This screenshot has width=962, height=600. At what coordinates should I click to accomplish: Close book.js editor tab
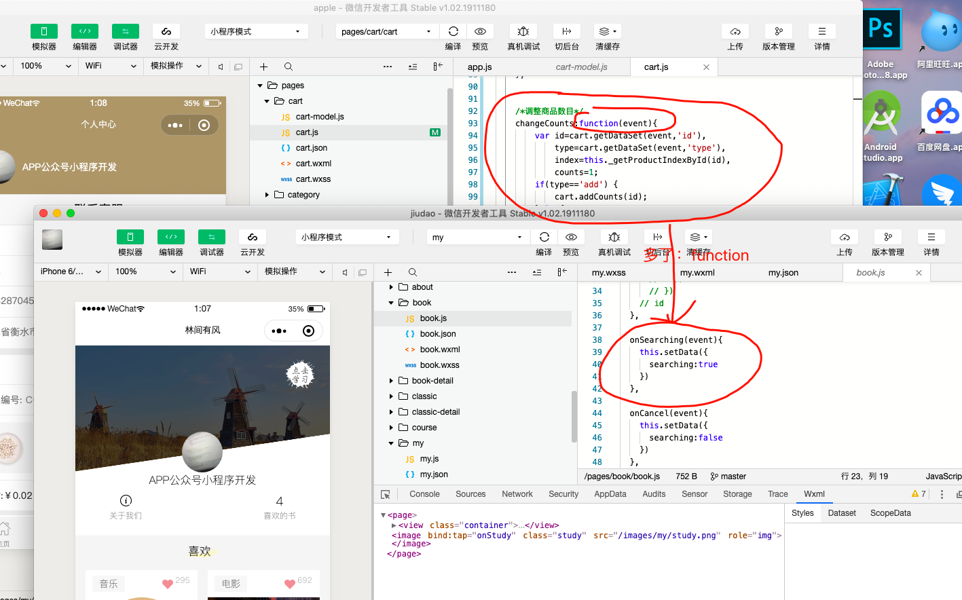919,273
